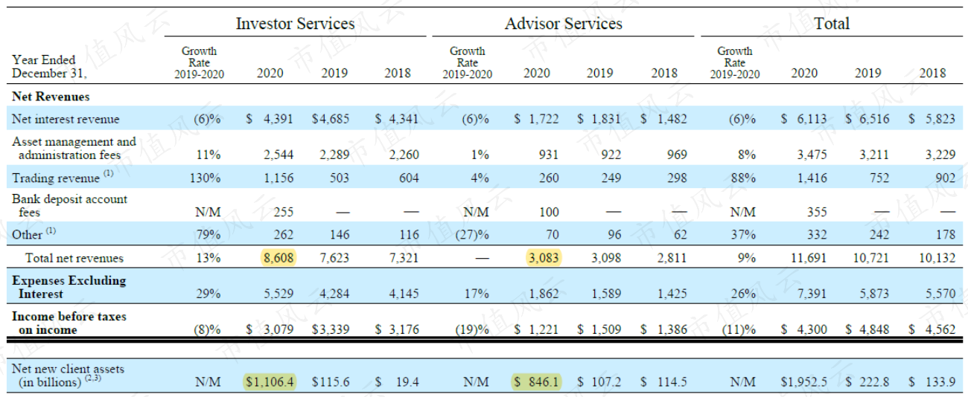
Task: Select the 130% trading revenue growth rate
Action: [x=208, y=178]
